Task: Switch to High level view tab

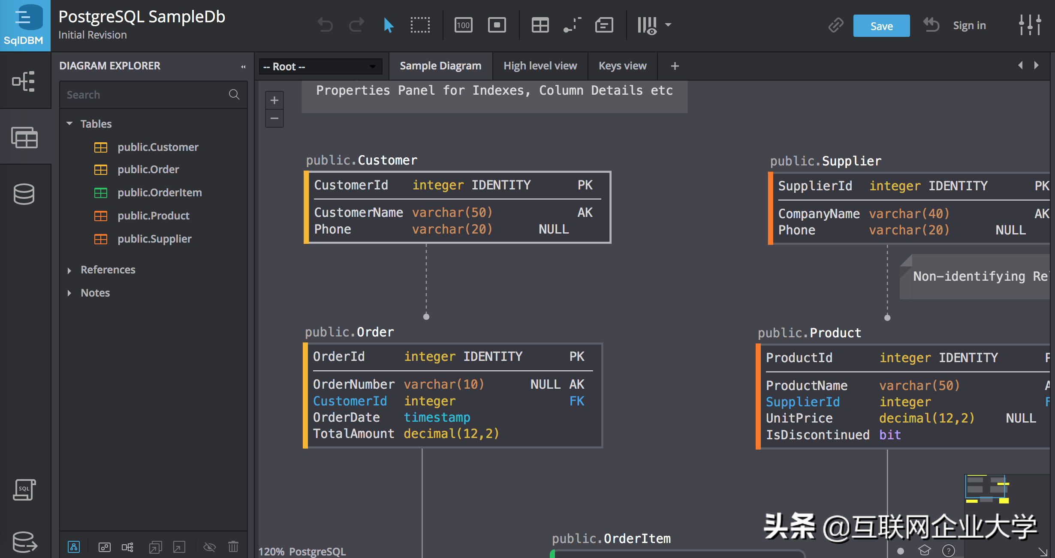Action: 540,66
